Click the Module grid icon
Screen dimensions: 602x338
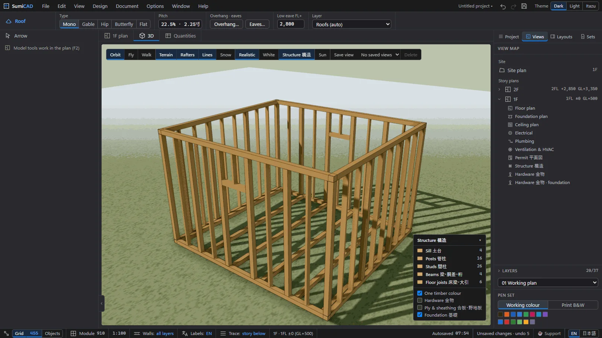tap(73, 333)
